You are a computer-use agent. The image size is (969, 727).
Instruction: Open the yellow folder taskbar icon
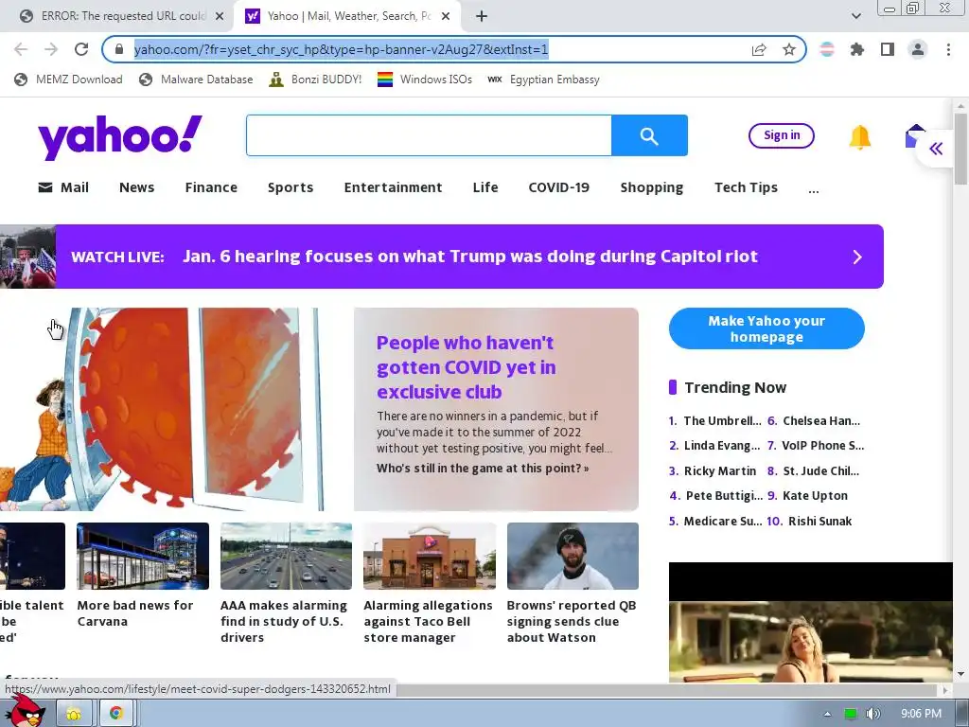[74, 714]
